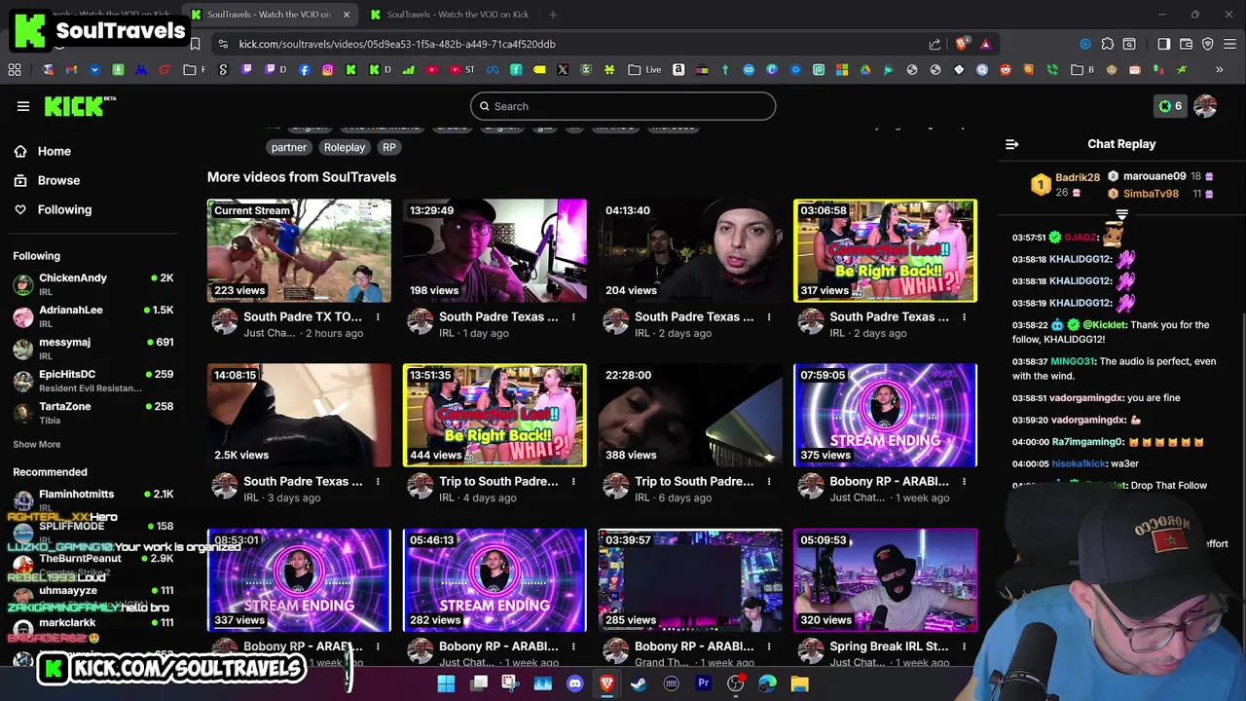The height and width of the screenshot is (701, 1246).
Task: Open 'Trip to South Padre' 4 days ago link
Action: click(498, 481)
